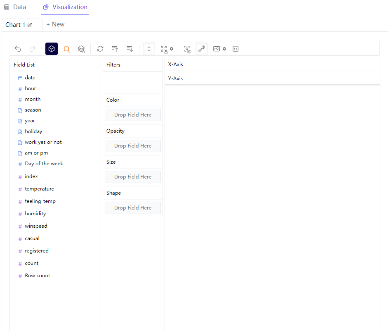Select the Day of the week field
This screenshot has width=389, height=331.
[x=44, y=164]
